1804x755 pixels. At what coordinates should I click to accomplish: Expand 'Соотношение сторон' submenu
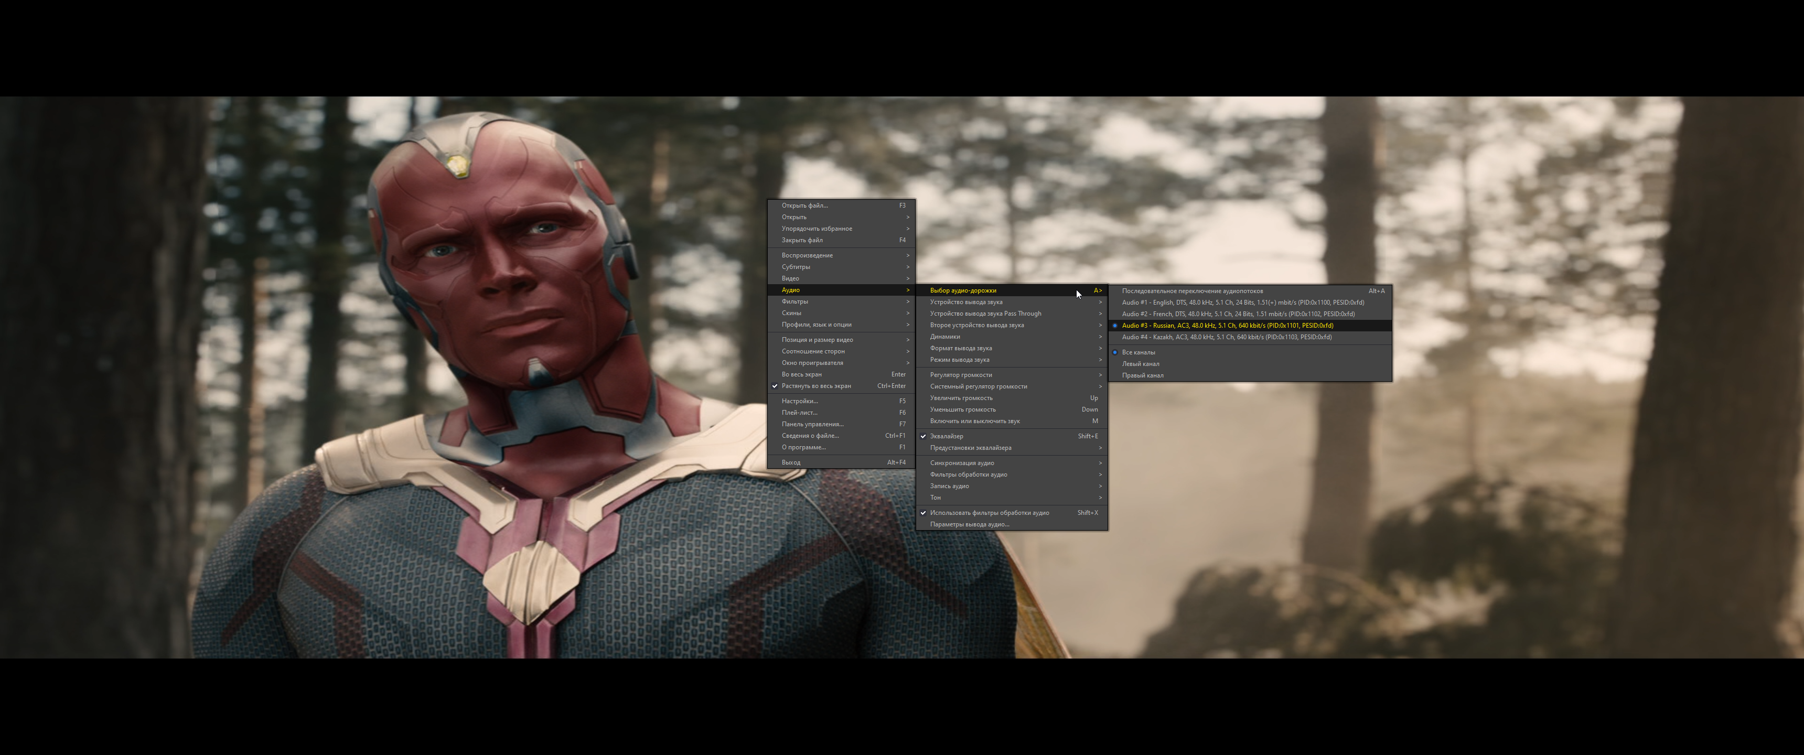coord(841,352)
